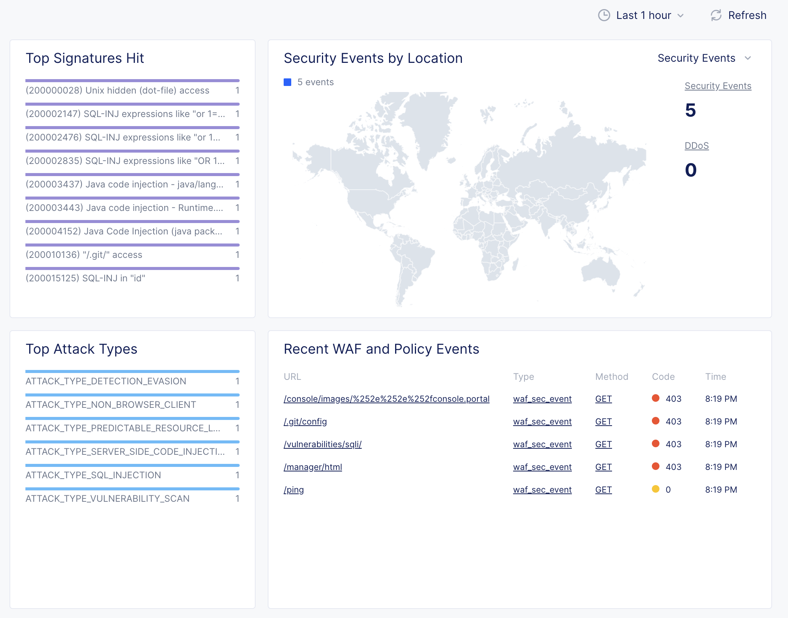
Task: Click GET method link for /manager/html
Action: tap(603, 467)
